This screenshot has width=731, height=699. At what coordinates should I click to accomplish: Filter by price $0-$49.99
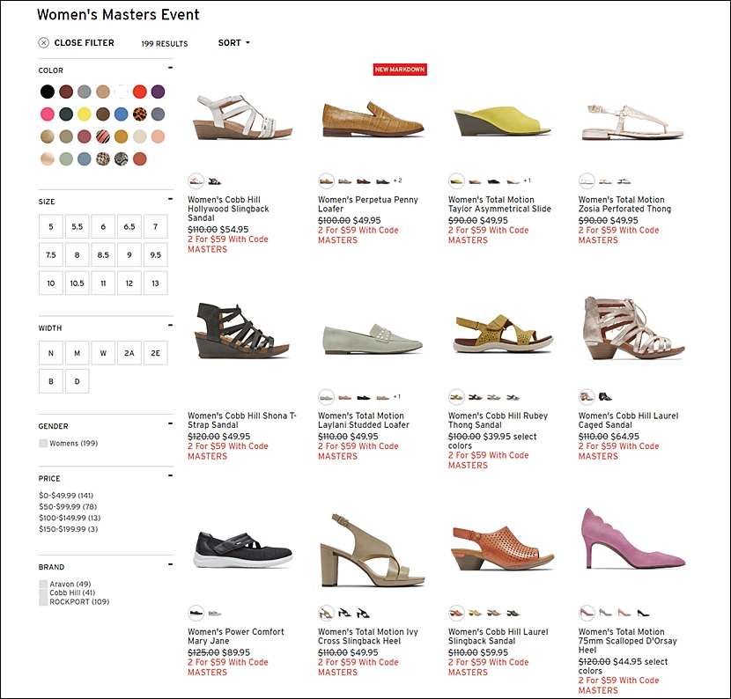(x=66, y=496)
